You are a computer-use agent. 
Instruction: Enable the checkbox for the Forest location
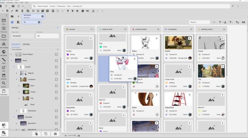(x=56, y=92)
